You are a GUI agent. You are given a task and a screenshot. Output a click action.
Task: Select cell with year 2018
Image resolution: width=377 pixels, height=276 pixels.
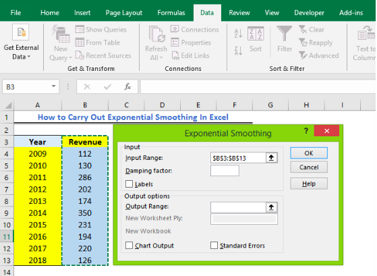[38, 260]
